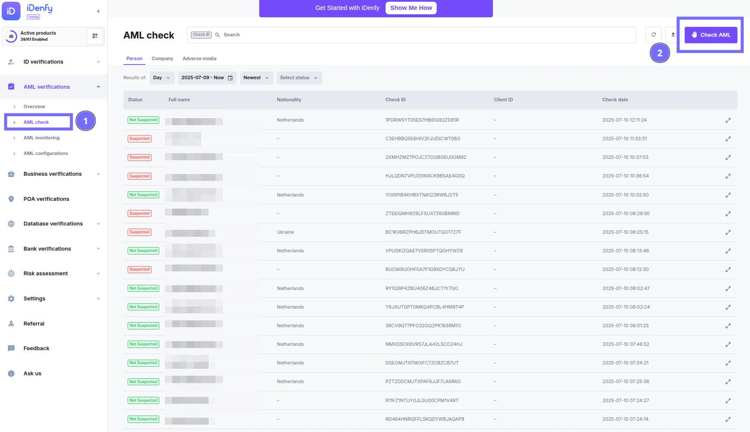Click the Settings gear icon
Screen dimensions: 750x432
11,299
